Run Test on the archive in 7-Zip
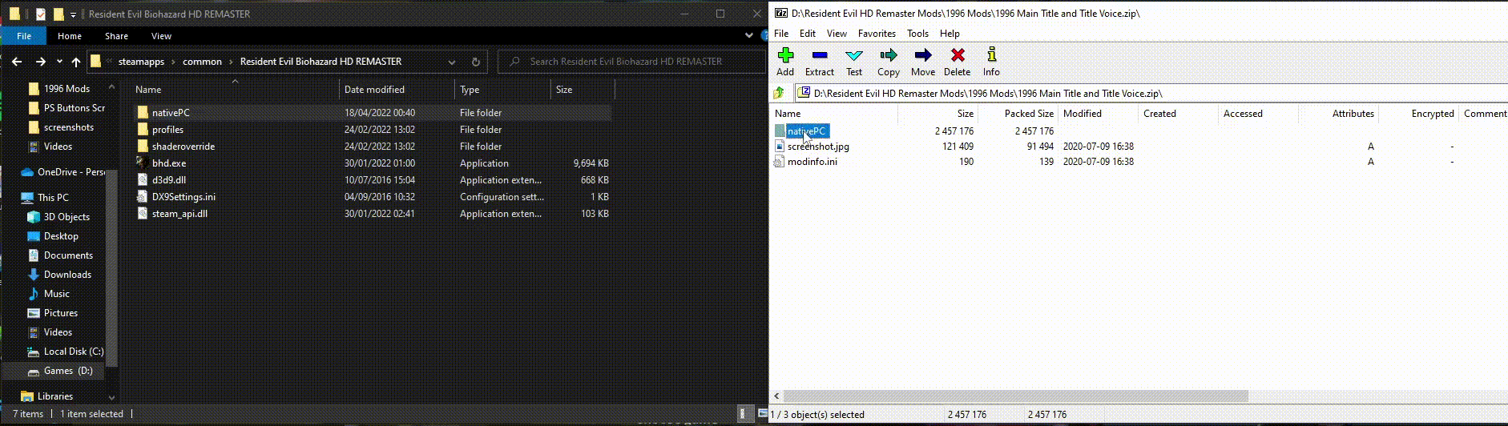The height and width of the screenshot is (426, 1508). [854, 55]
